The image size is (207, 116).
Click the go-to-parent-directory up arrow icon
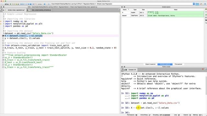click(205, 4)
